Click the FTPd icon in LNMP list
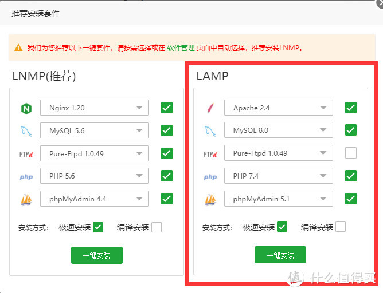Image resolution: width=383 pixels, height=293 pixels. pos(26,154)
